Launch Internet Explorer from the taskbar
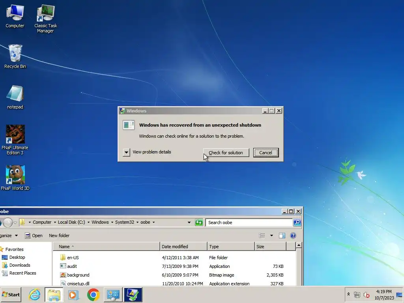404x303 pixels. click(35, 294)
